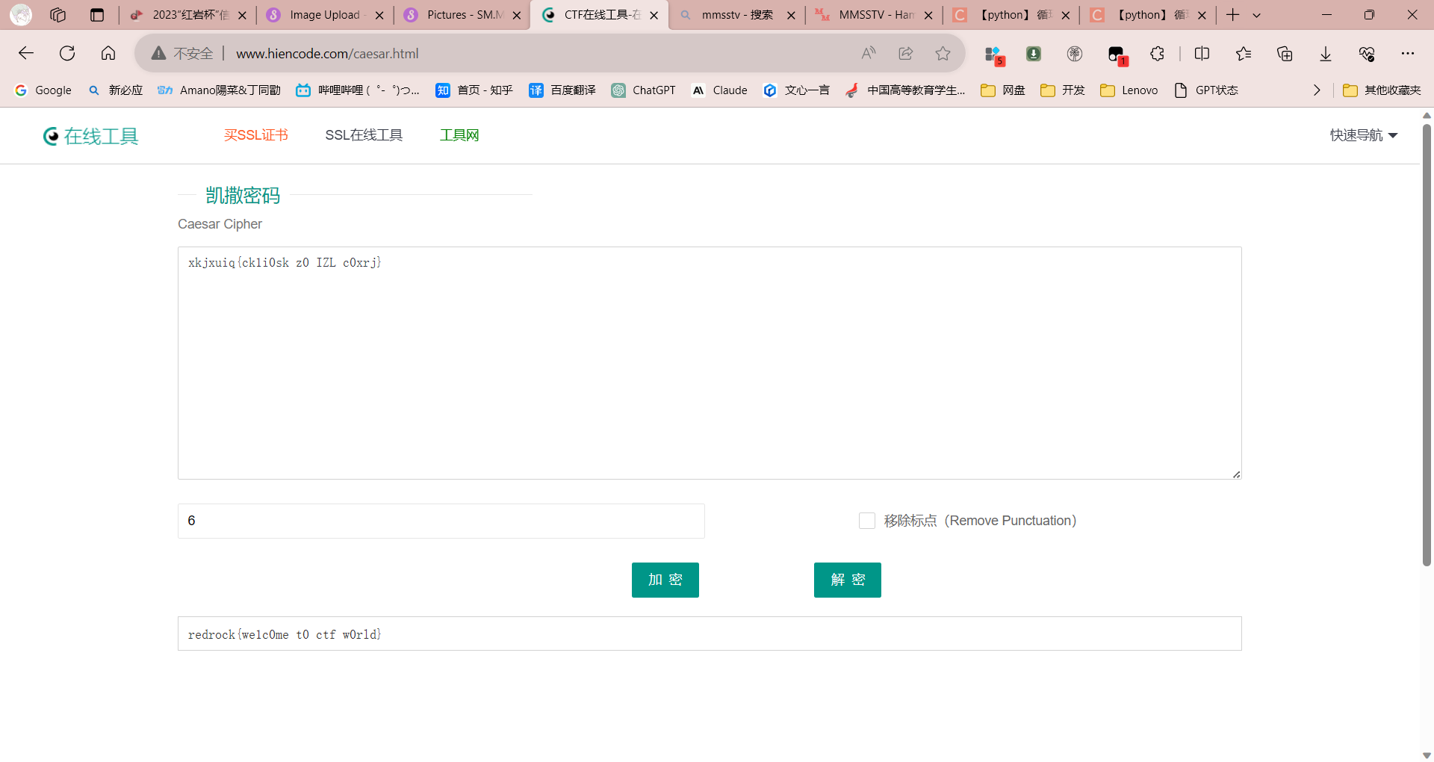Open the 开发 bookmarks folder
Viewport: 1434px width, 762px height.
coord(1063,90)
